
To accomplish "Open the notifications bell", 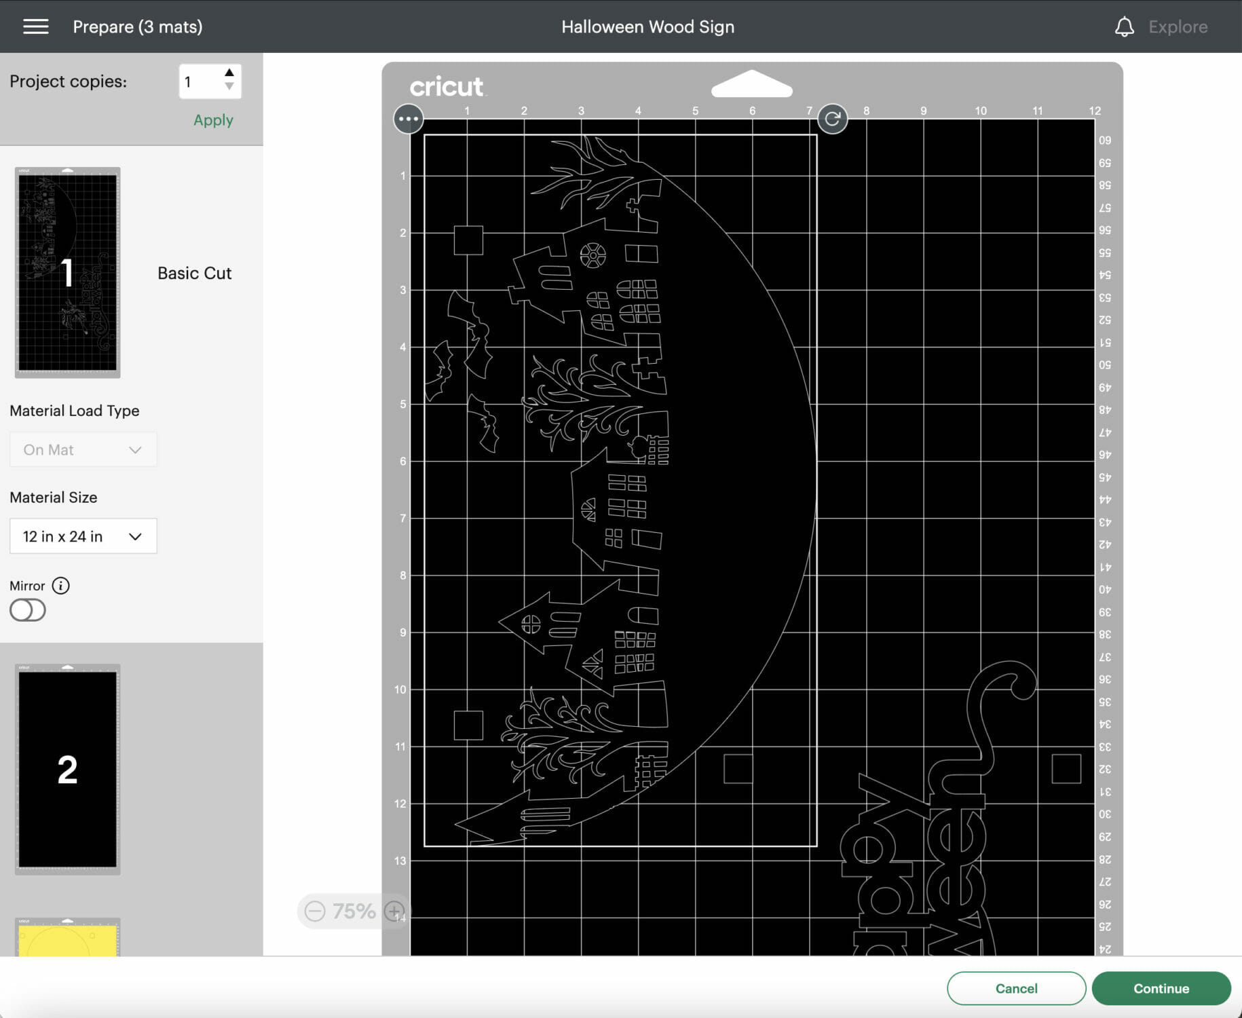I will coord(1124,26).
